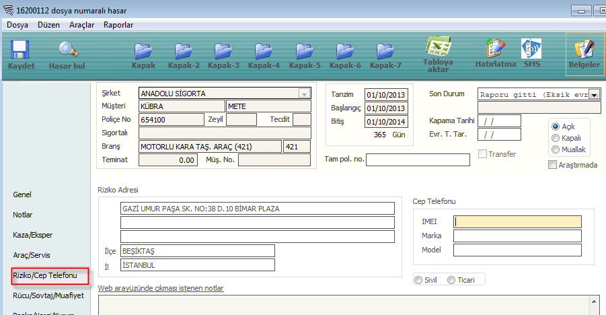Screen dimensions: 606x315
Task: Switch to Kaza/Eksper section
Action: coord(33,235)
